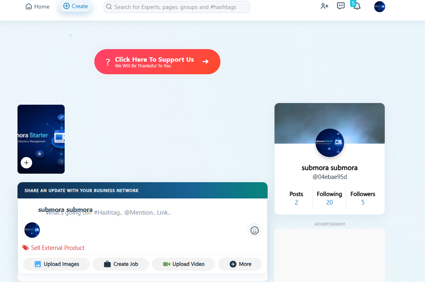Open the round avatar on profile card
Screen dimensions: 425x282
click(x=329, y=143)
